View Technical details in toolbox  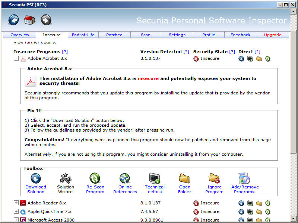[155, 178]
